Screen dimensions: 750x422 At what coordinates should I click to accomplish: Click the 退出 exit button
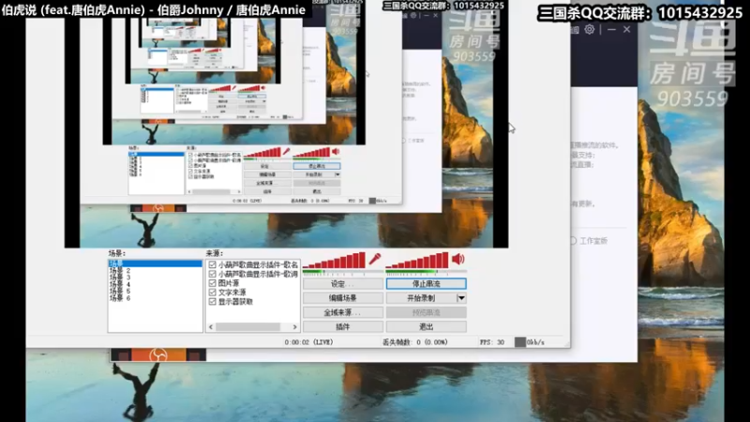427,326
